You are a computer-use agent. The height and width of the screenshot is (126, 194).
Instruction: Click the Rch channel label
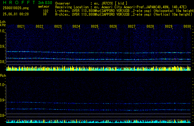point(3,76)
